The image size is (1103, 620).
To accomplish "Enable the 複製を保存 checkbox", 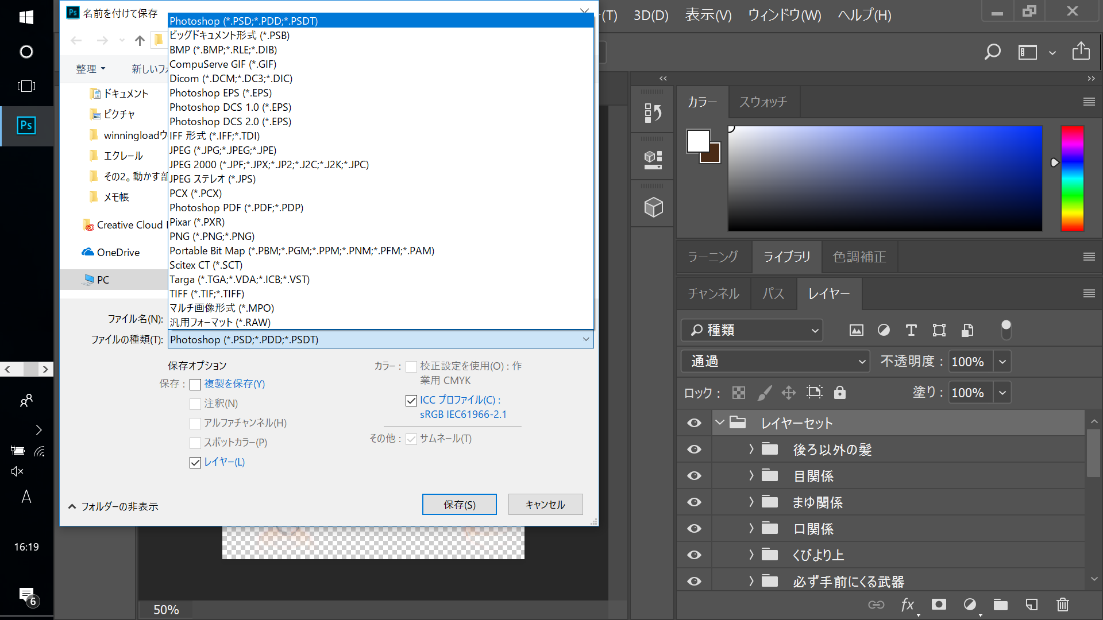I will 195,384.
